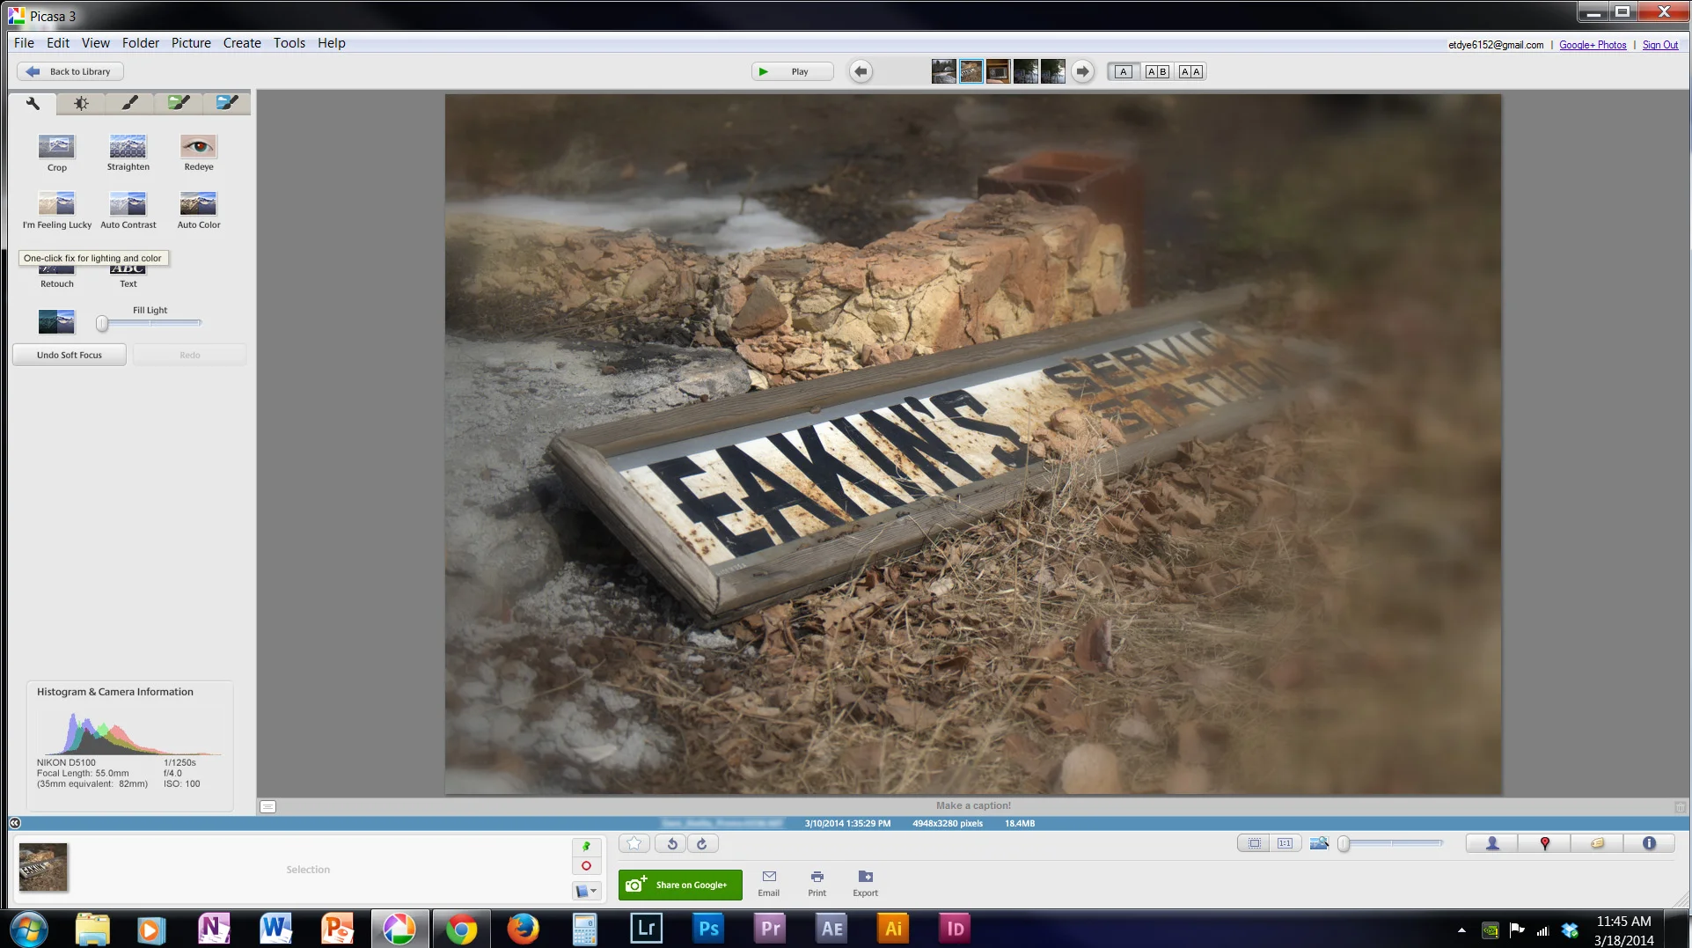Email the photo
Screen dimensions: 1692x948
point(769,883)
